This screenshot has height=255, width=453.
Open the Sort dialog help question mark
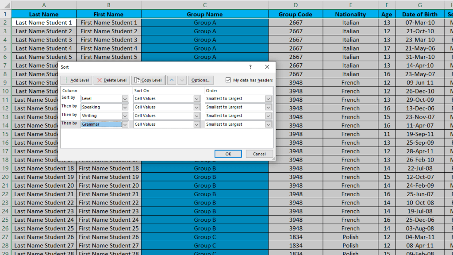(250, 67)
